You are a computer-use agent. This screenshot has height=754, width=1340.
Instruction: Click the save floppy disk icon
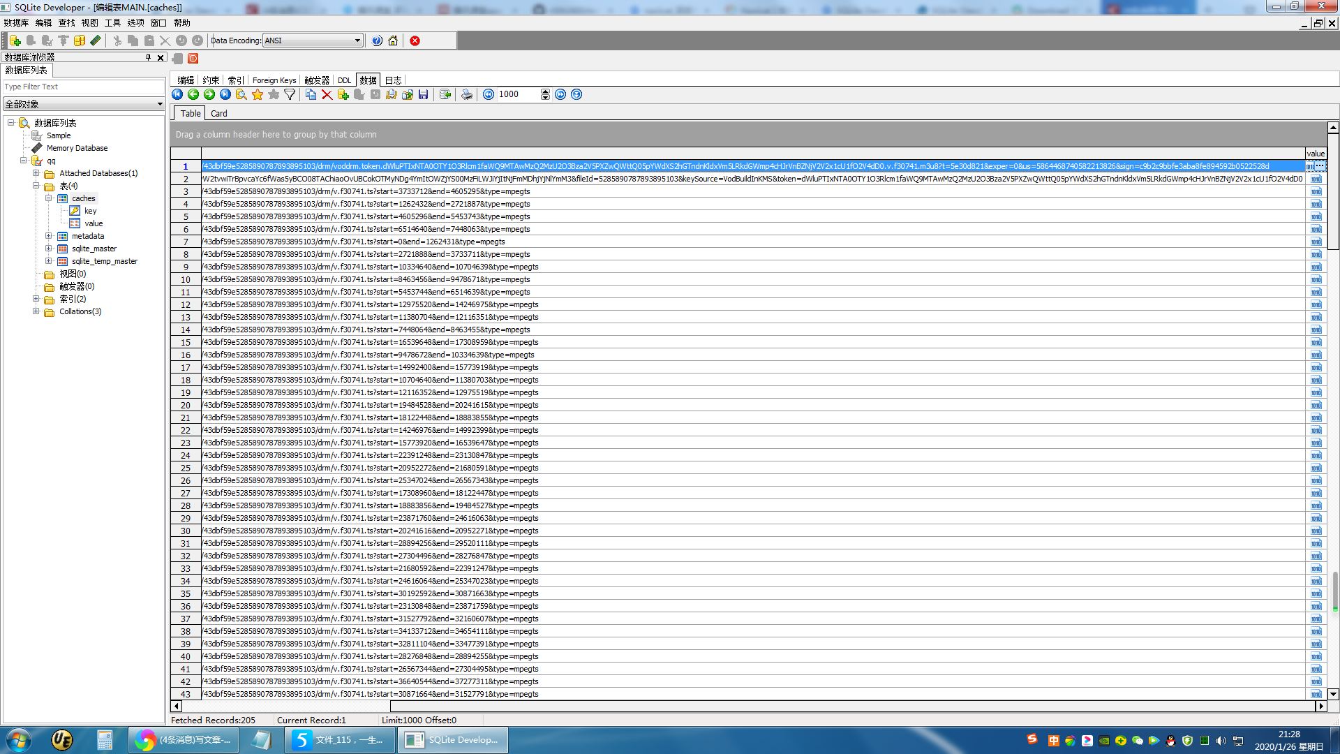pos(423,94)
